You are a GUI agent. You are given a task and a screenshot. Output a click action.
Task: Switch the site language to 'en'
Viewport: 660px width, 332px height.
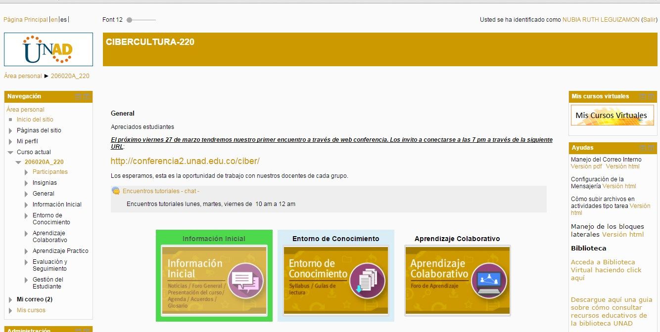[54, 20]
